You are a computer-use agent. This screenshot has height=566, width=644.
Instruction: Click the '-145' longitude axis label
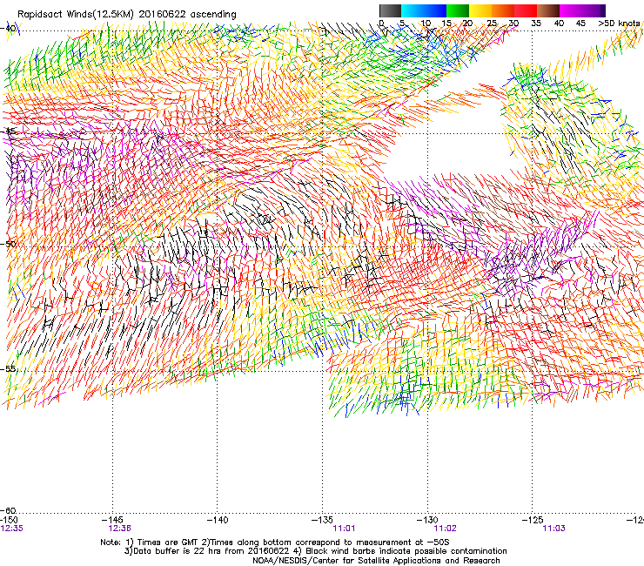point(112,520)
